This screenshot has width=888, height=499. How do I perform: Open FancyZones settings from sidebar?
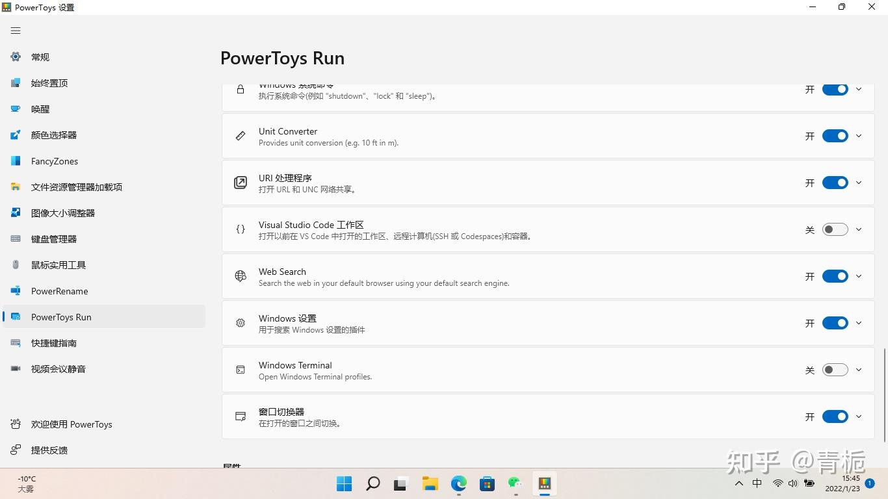coord(54,160)
